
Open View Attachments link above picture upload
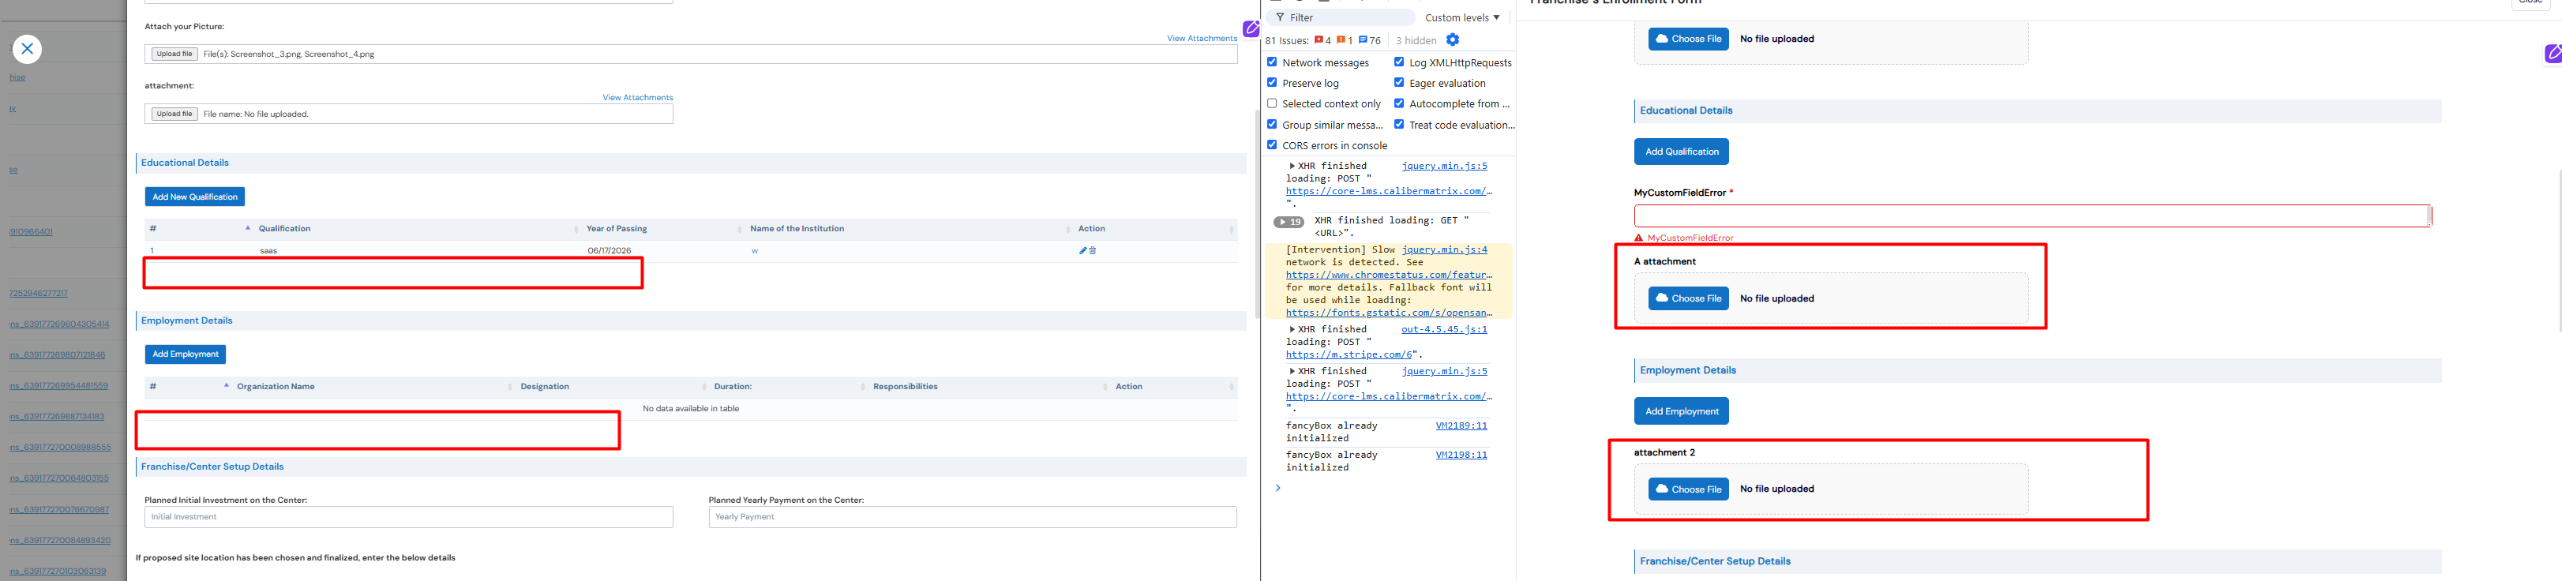pyautogui.click(x=1202, y=38)
